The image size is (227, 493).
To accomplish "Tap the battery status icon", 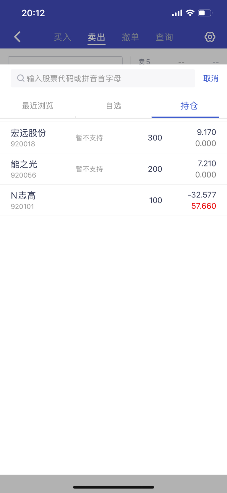I will [x=205, y=13].
